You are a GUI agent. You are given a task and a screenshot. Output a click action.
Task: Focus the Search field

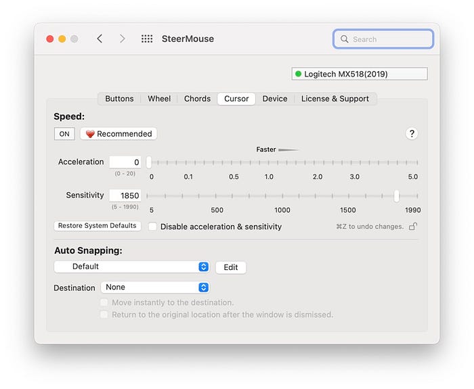(x=383, y=39)
